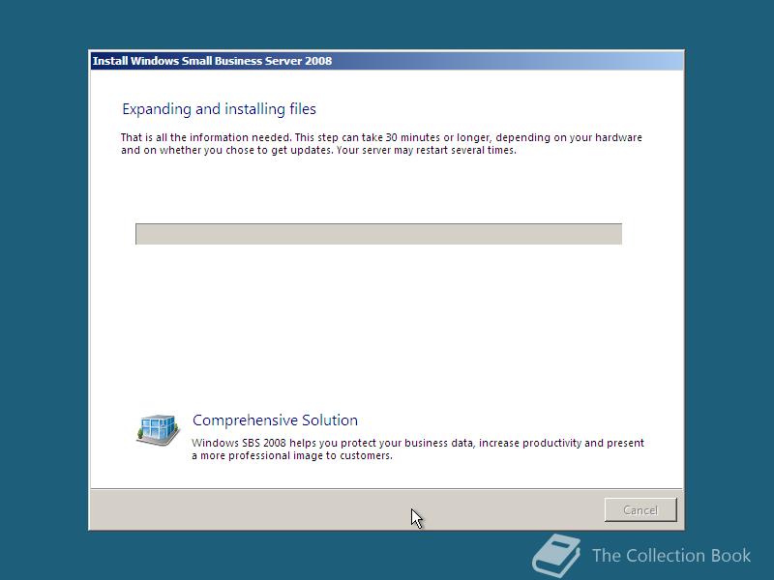Screen dimensions: 774x580
Task: Click the Cancel button
Action: coord(640,510)
